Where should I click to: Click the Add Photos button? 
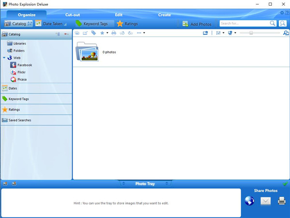point(197,24)
